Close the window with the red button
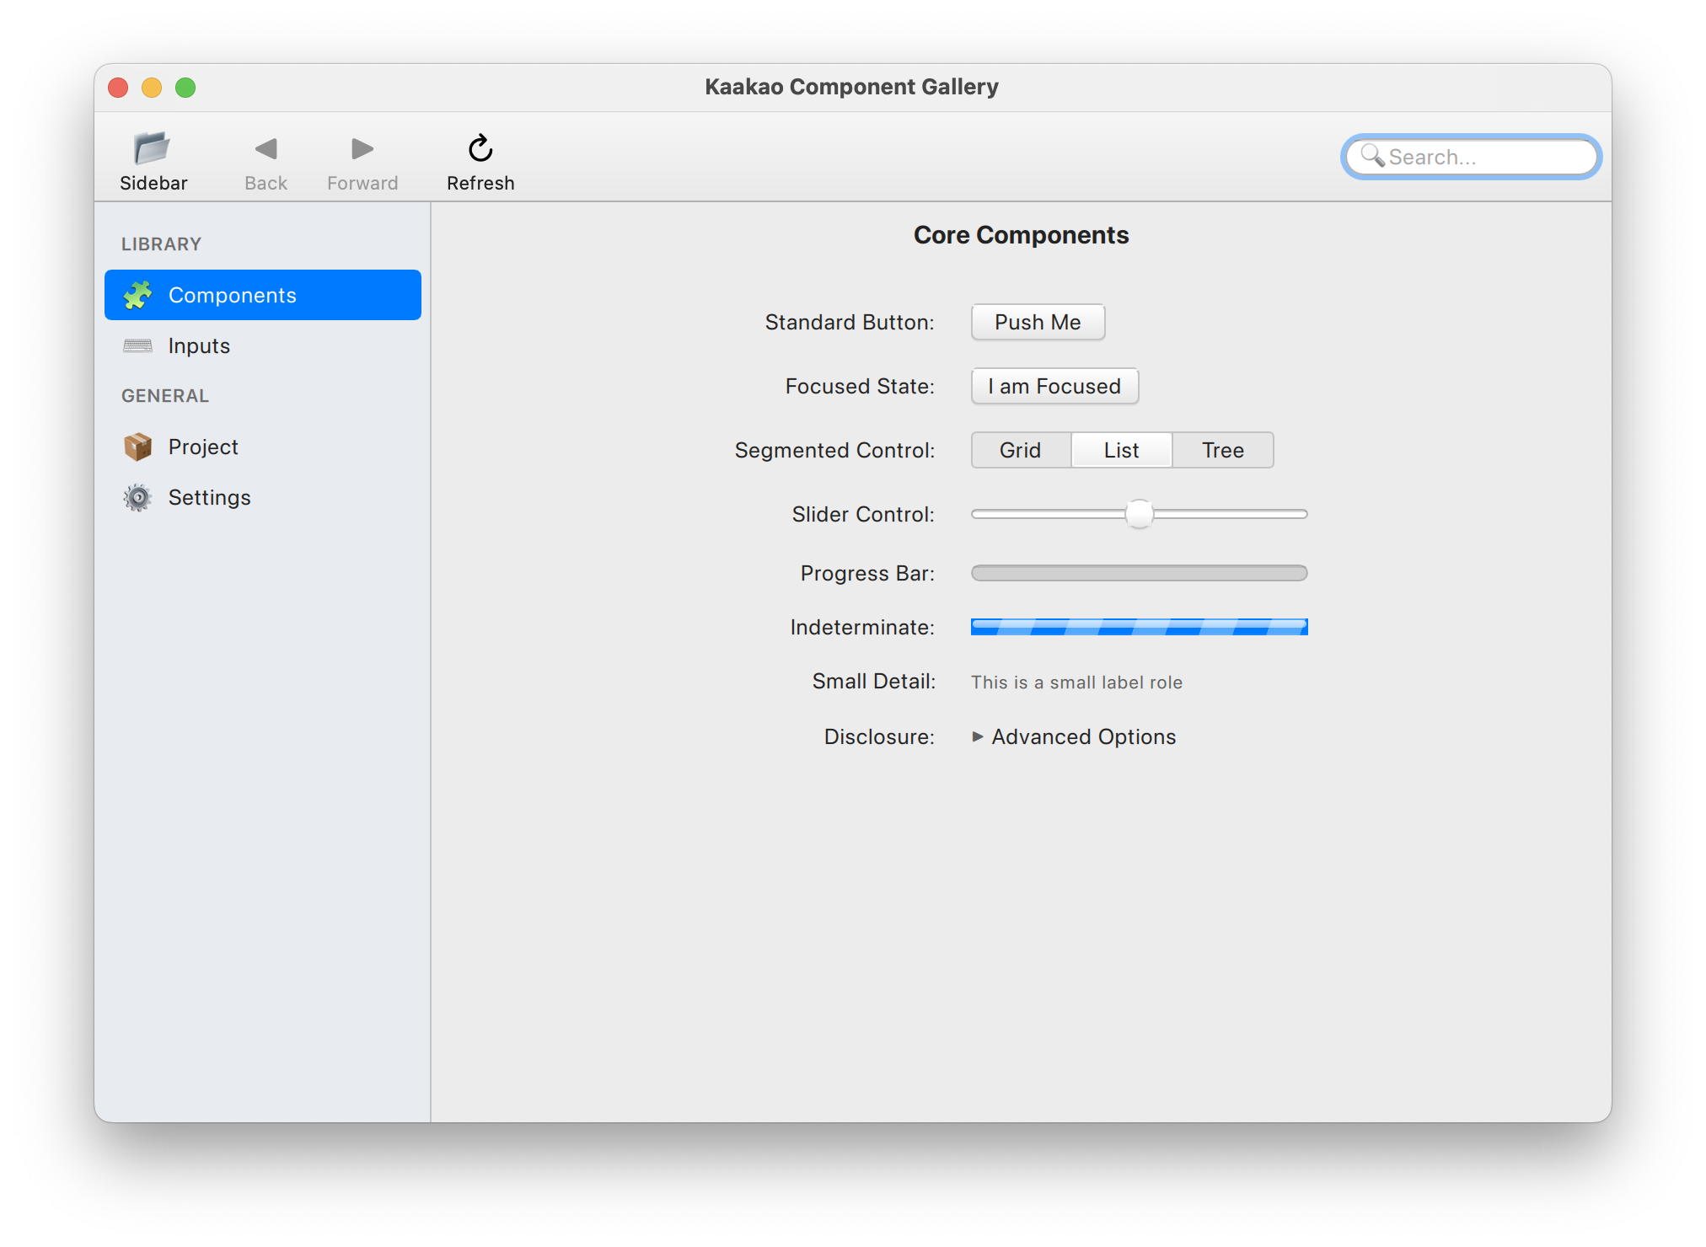 (x=118, y=88)
